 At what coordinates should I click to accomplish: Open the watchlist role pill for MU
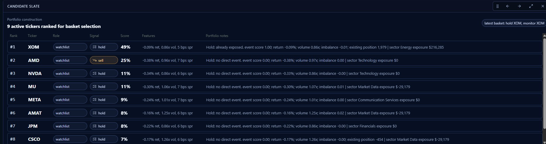[70, 86]
